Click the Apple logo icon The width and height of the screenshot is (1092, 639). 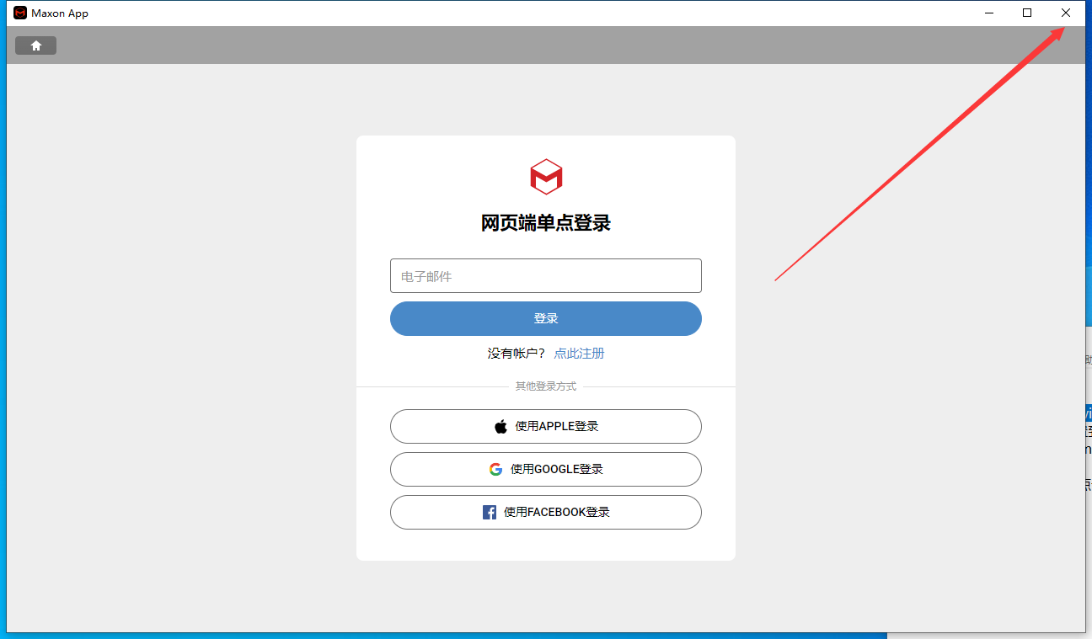(x=500, y=427)
